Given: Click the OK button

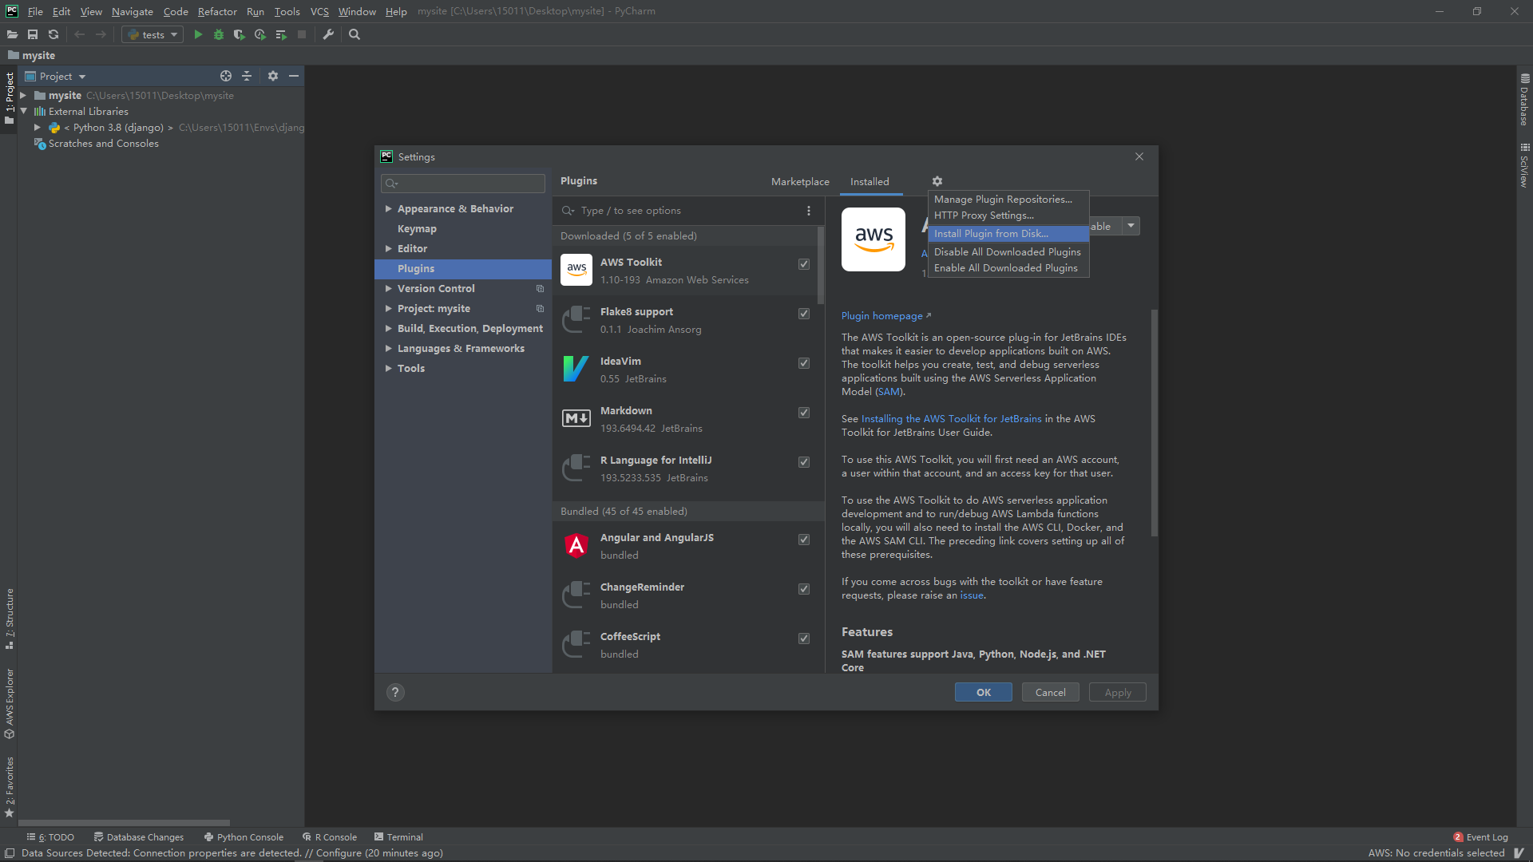Looking at the screenshot, I should point(983,692).
